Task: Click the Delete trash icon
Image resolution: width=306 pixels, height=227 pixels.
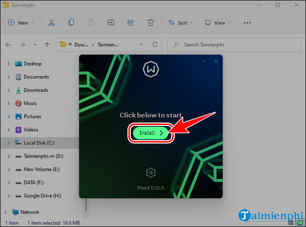Action: [150, 22]
